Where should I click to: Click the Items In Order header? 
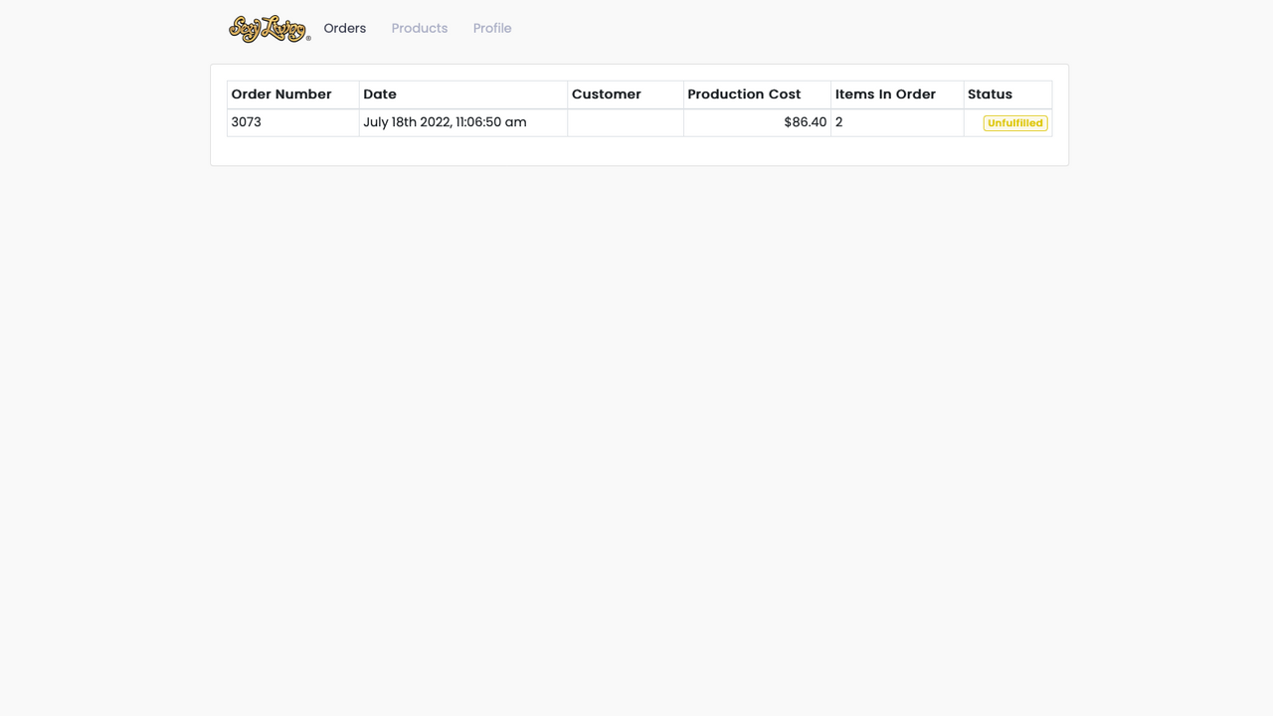click(885, 93)
